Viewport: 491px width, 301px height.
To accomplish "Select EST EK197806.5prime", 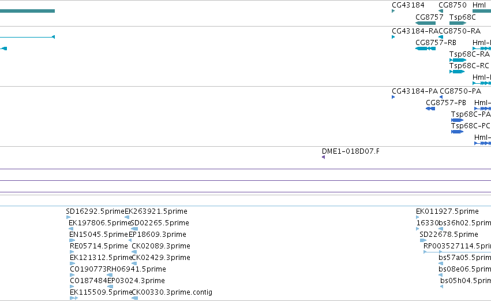I will pyautogui.click(x=100, y=223).
